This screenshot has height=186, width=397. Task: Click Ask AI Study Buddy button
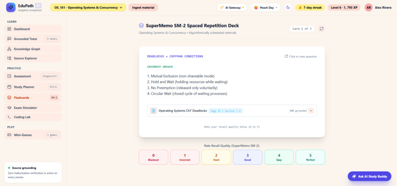click(x=369, y=176)
